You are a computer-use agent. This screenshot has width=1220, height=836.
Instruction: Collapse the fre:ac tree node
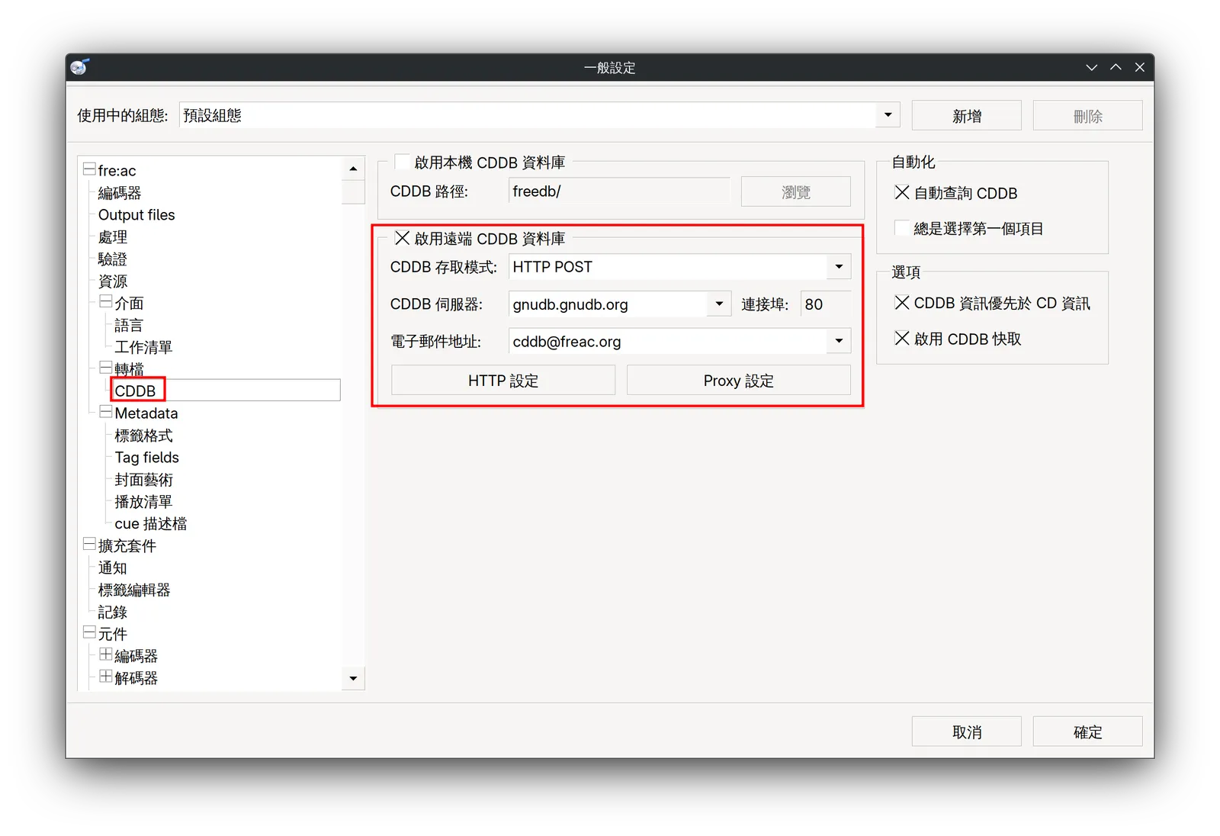pos(89,169)
